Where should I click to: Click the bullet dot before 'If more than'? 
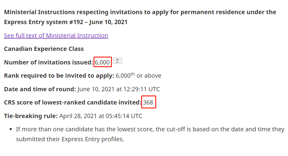tap(11, 129)
